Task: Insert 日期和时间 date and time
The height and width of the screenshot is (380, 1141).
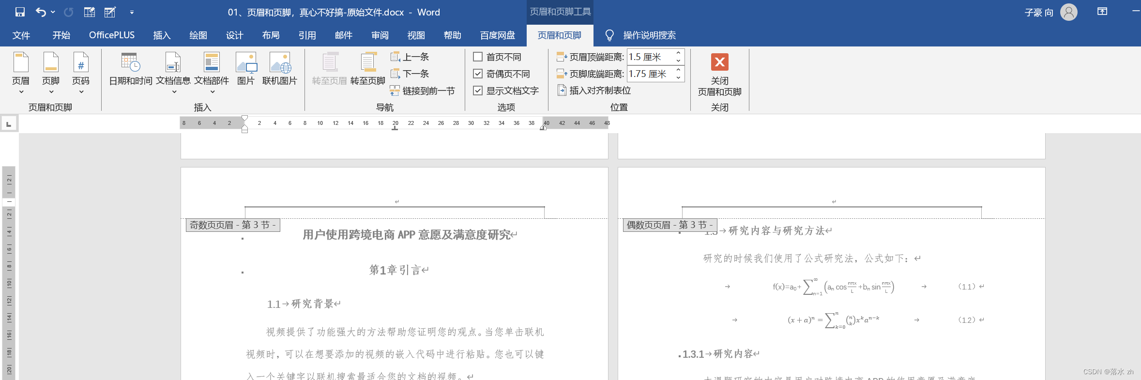Action: pos(131,69)
